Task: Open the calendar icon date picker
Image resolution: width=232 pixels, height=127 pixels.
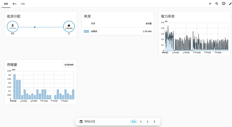Action: click(x=81, y=122)
